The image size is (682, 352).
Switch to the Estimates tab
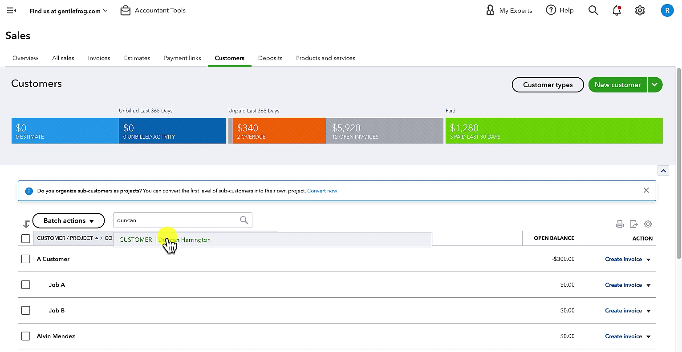click(x=137, y=58)
